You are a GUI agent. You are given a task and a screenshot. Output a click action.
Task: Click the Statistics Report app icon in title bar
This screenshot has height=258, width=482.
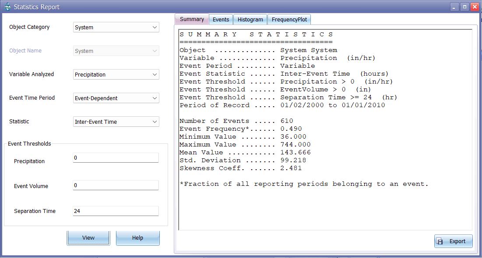click(7, 7)
